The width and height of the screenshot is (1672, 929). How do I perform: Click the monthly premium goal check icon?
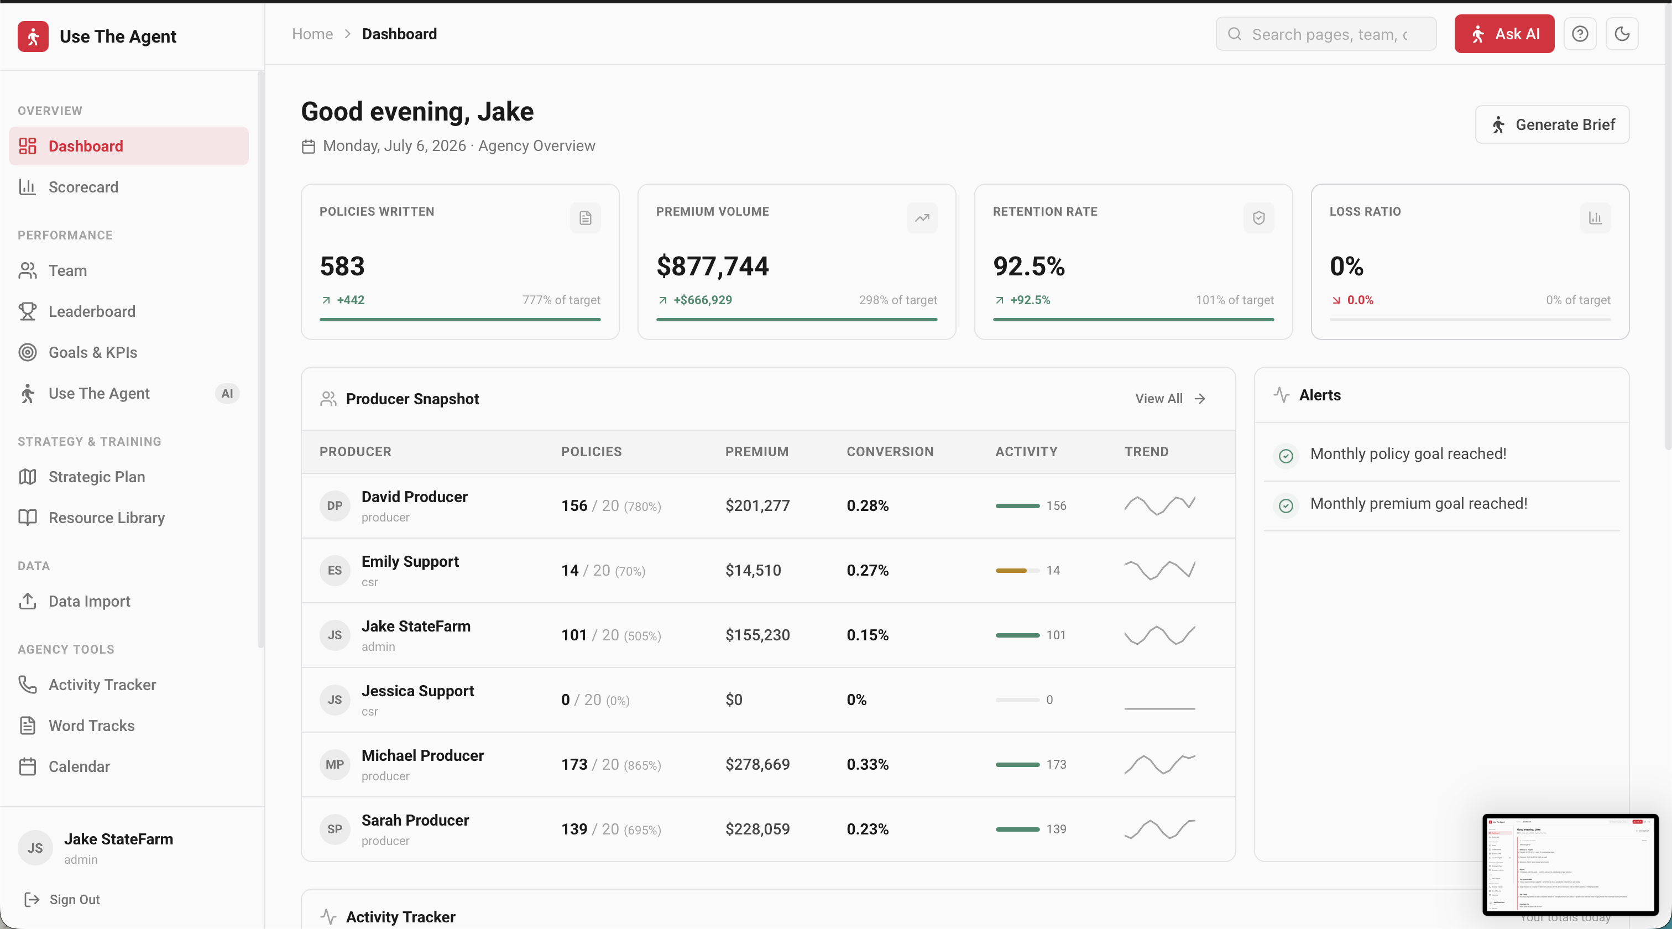pos(1286,505)
